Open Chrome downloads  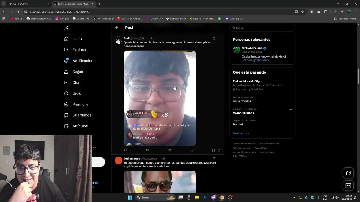336,12
